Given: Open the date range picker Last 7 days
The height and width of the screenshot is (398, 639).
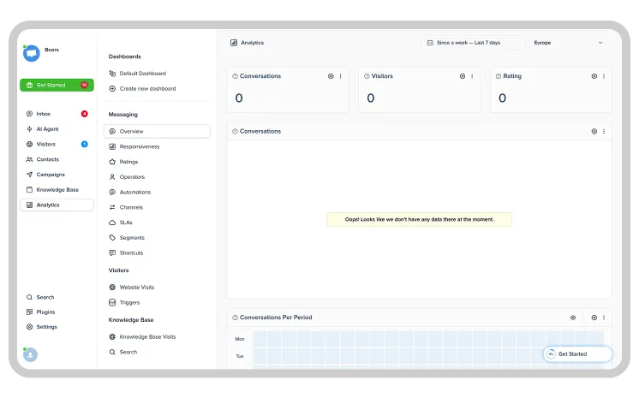Looking at the screenshot, I should click(x=474, y=43).
